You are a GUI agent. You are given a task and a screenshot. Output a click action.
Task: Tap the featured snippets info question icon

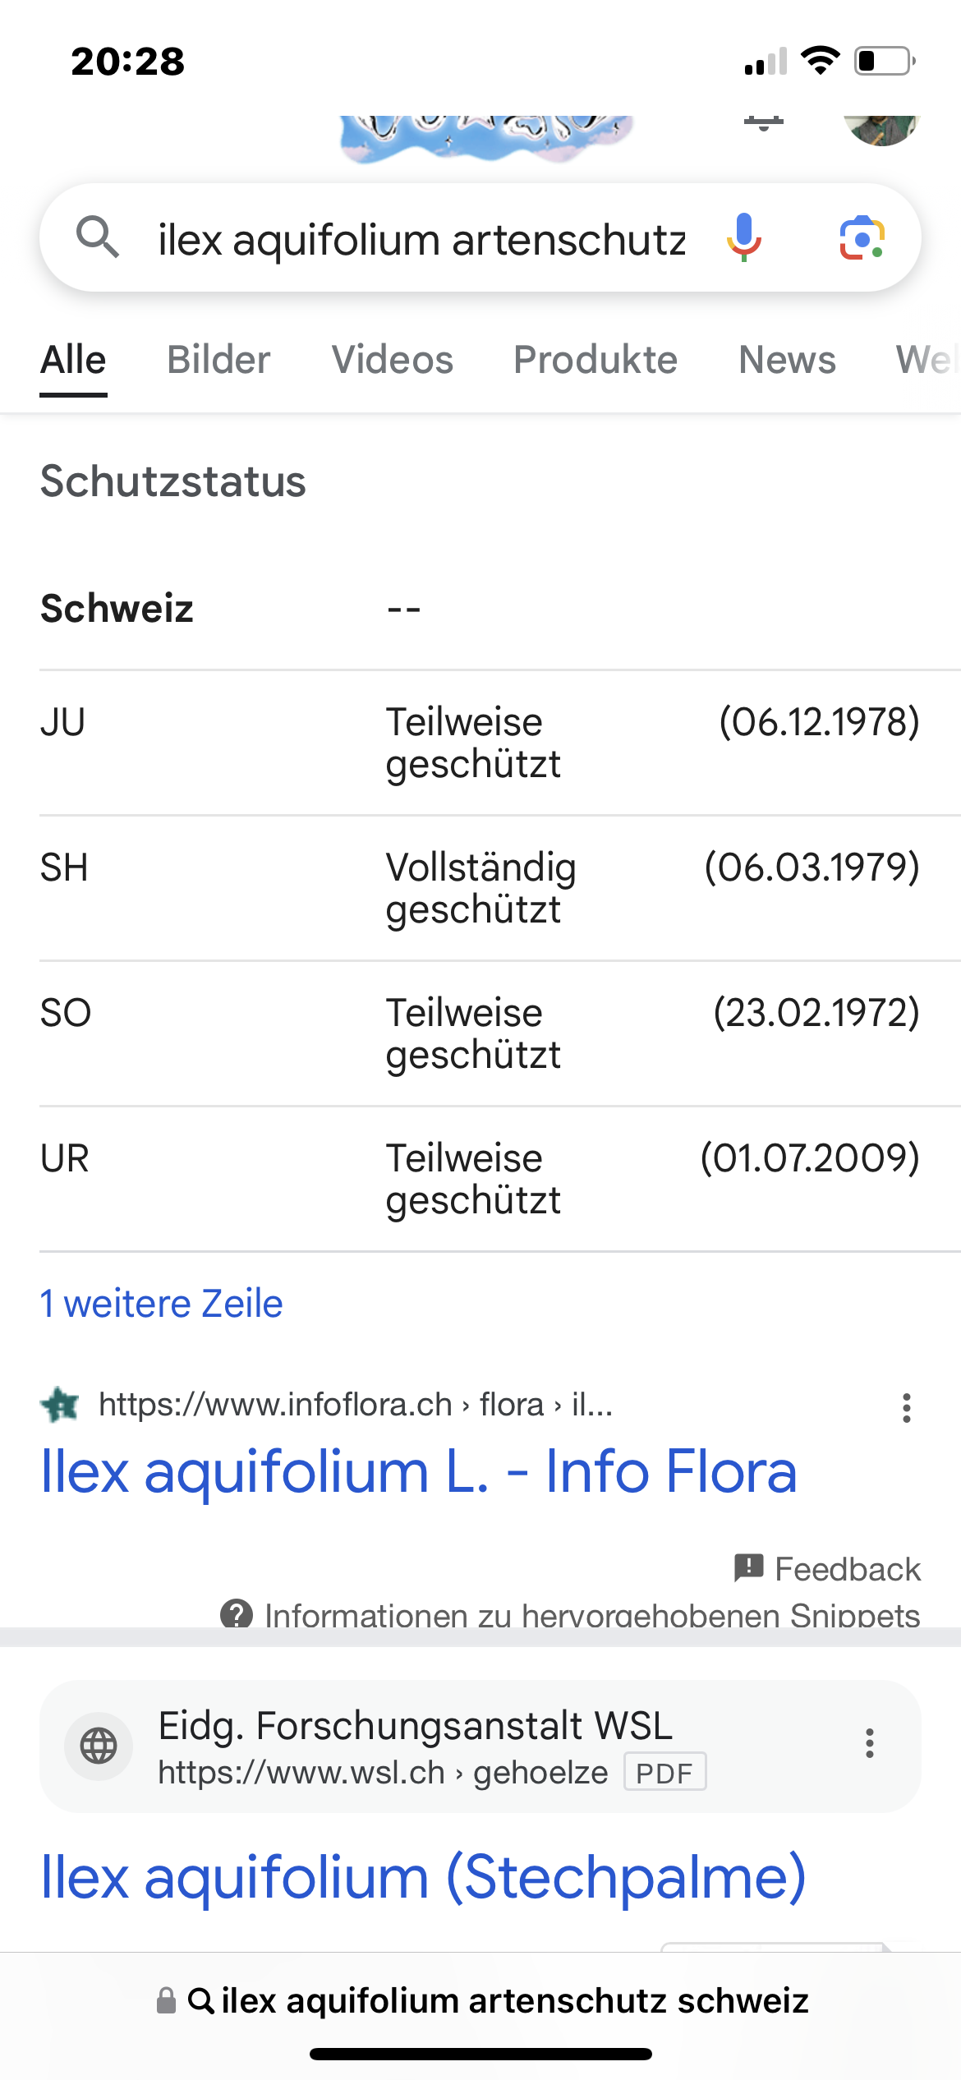pos(237,1613)
